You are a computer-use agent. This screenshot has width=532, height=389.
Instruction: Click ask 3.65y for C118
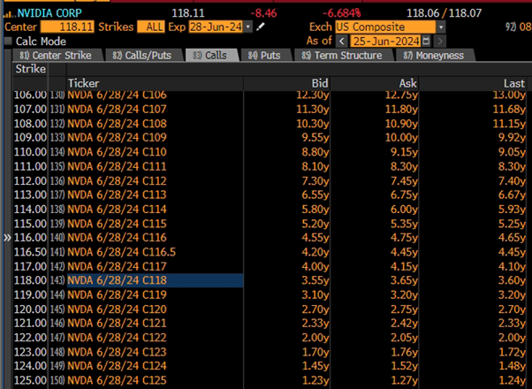click(404, 280)
